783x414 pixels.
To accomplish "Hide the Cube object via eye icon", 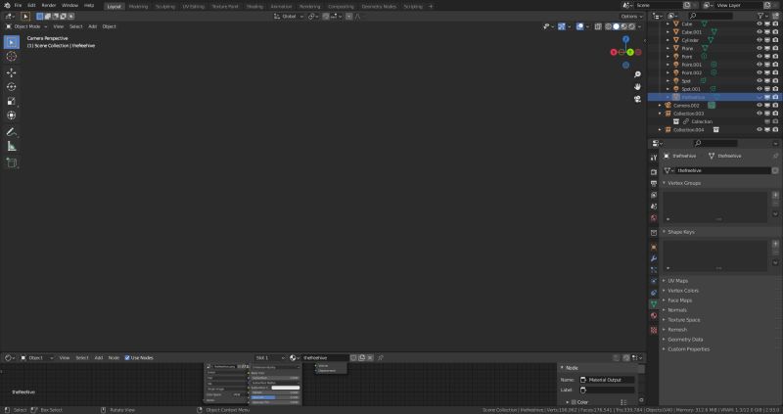I will click(760, 23).
